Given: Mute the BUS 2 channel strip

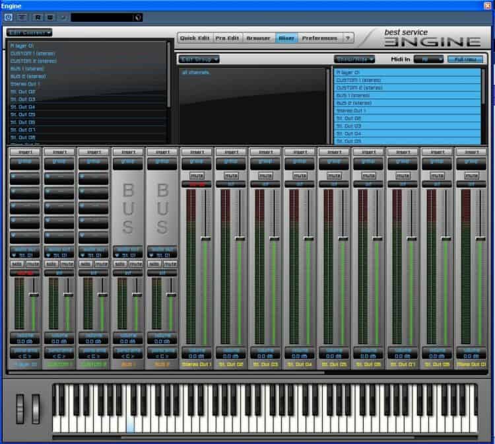Looking at the screenshot, I should [x=170, y=264].
